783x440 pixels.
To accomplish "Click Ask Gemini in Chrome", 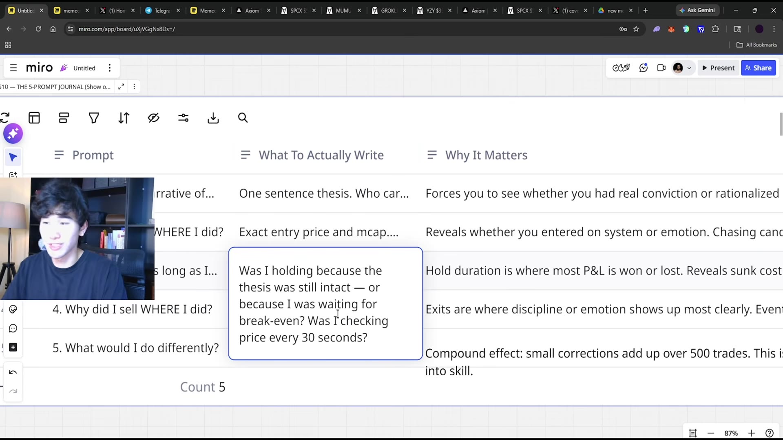I will point(697,10).
